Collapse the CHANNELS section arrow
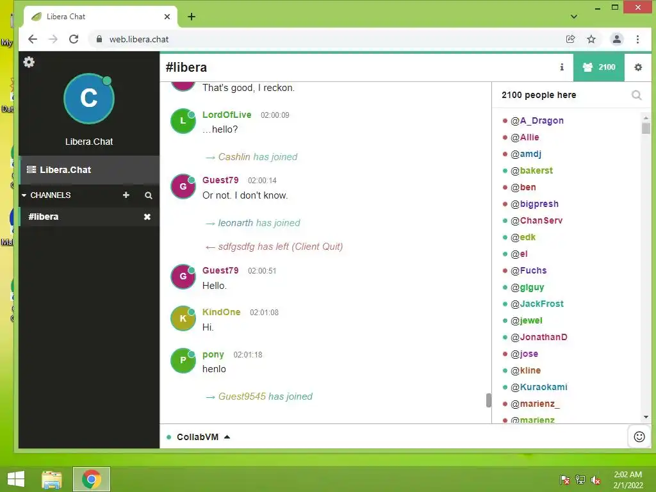 (24, 195)
